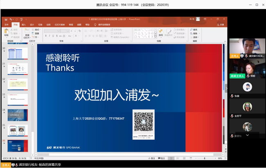Image resolution: width=266 pixels, height=168 pixels.
Task: Toggle Bold formatting in font group
Action: pos(46,36)
